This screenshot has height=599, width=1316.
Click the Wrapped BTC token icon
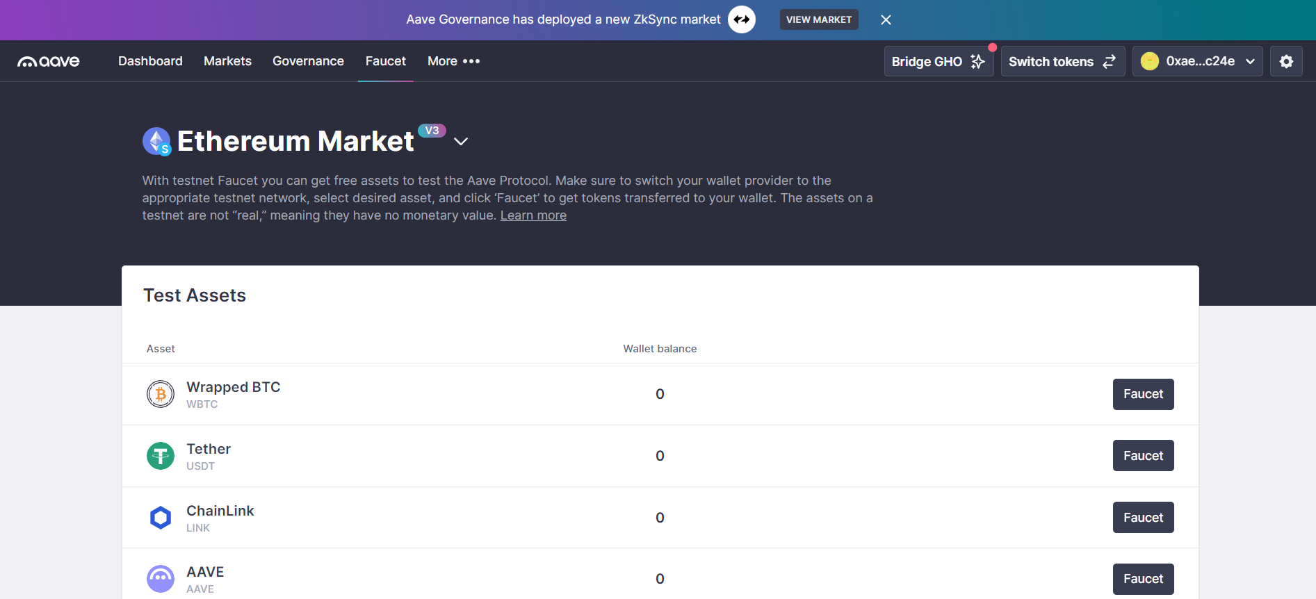[161, 394]
